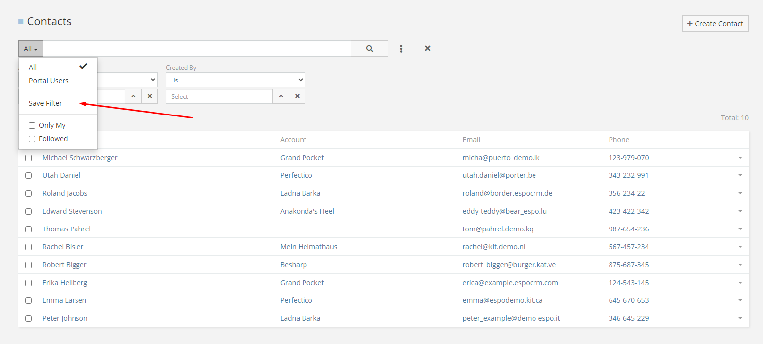Clear the Created By field with X icon
The width and height of the screenshot is (763, 344).
(x=297, y=96)
